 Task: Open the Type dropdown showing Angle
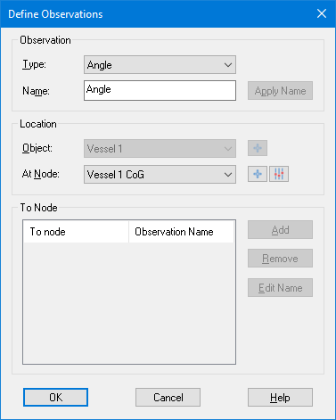[160, 65]
